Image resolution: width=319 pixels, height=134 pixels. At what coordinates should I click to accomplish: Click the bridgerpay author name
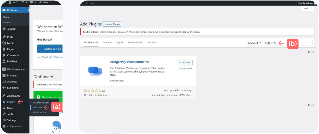pos(119,81)
